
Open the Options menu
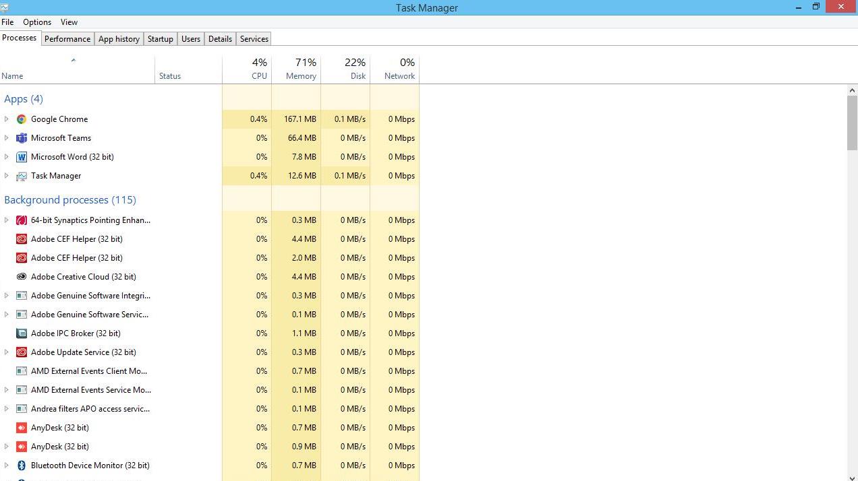click(x=37, y=22)
